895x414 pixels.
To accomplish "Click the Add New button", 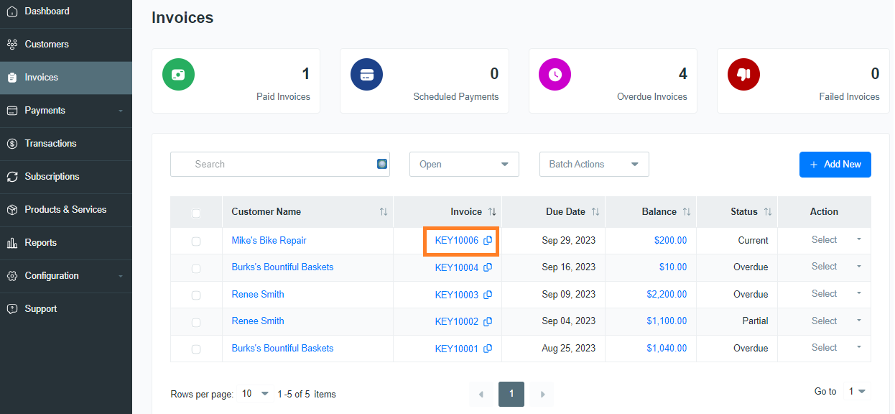I will coord(835,165).
